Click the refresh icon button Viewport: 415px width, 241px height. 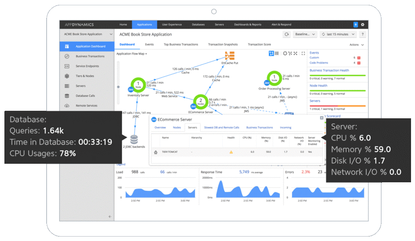pos(287,34)
